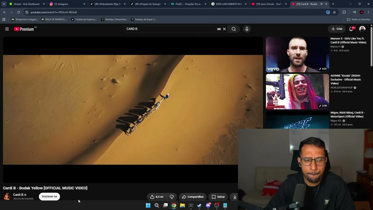Like the video with thumbs up
This screenshot has height=210, width=373.
pos(157,197)
